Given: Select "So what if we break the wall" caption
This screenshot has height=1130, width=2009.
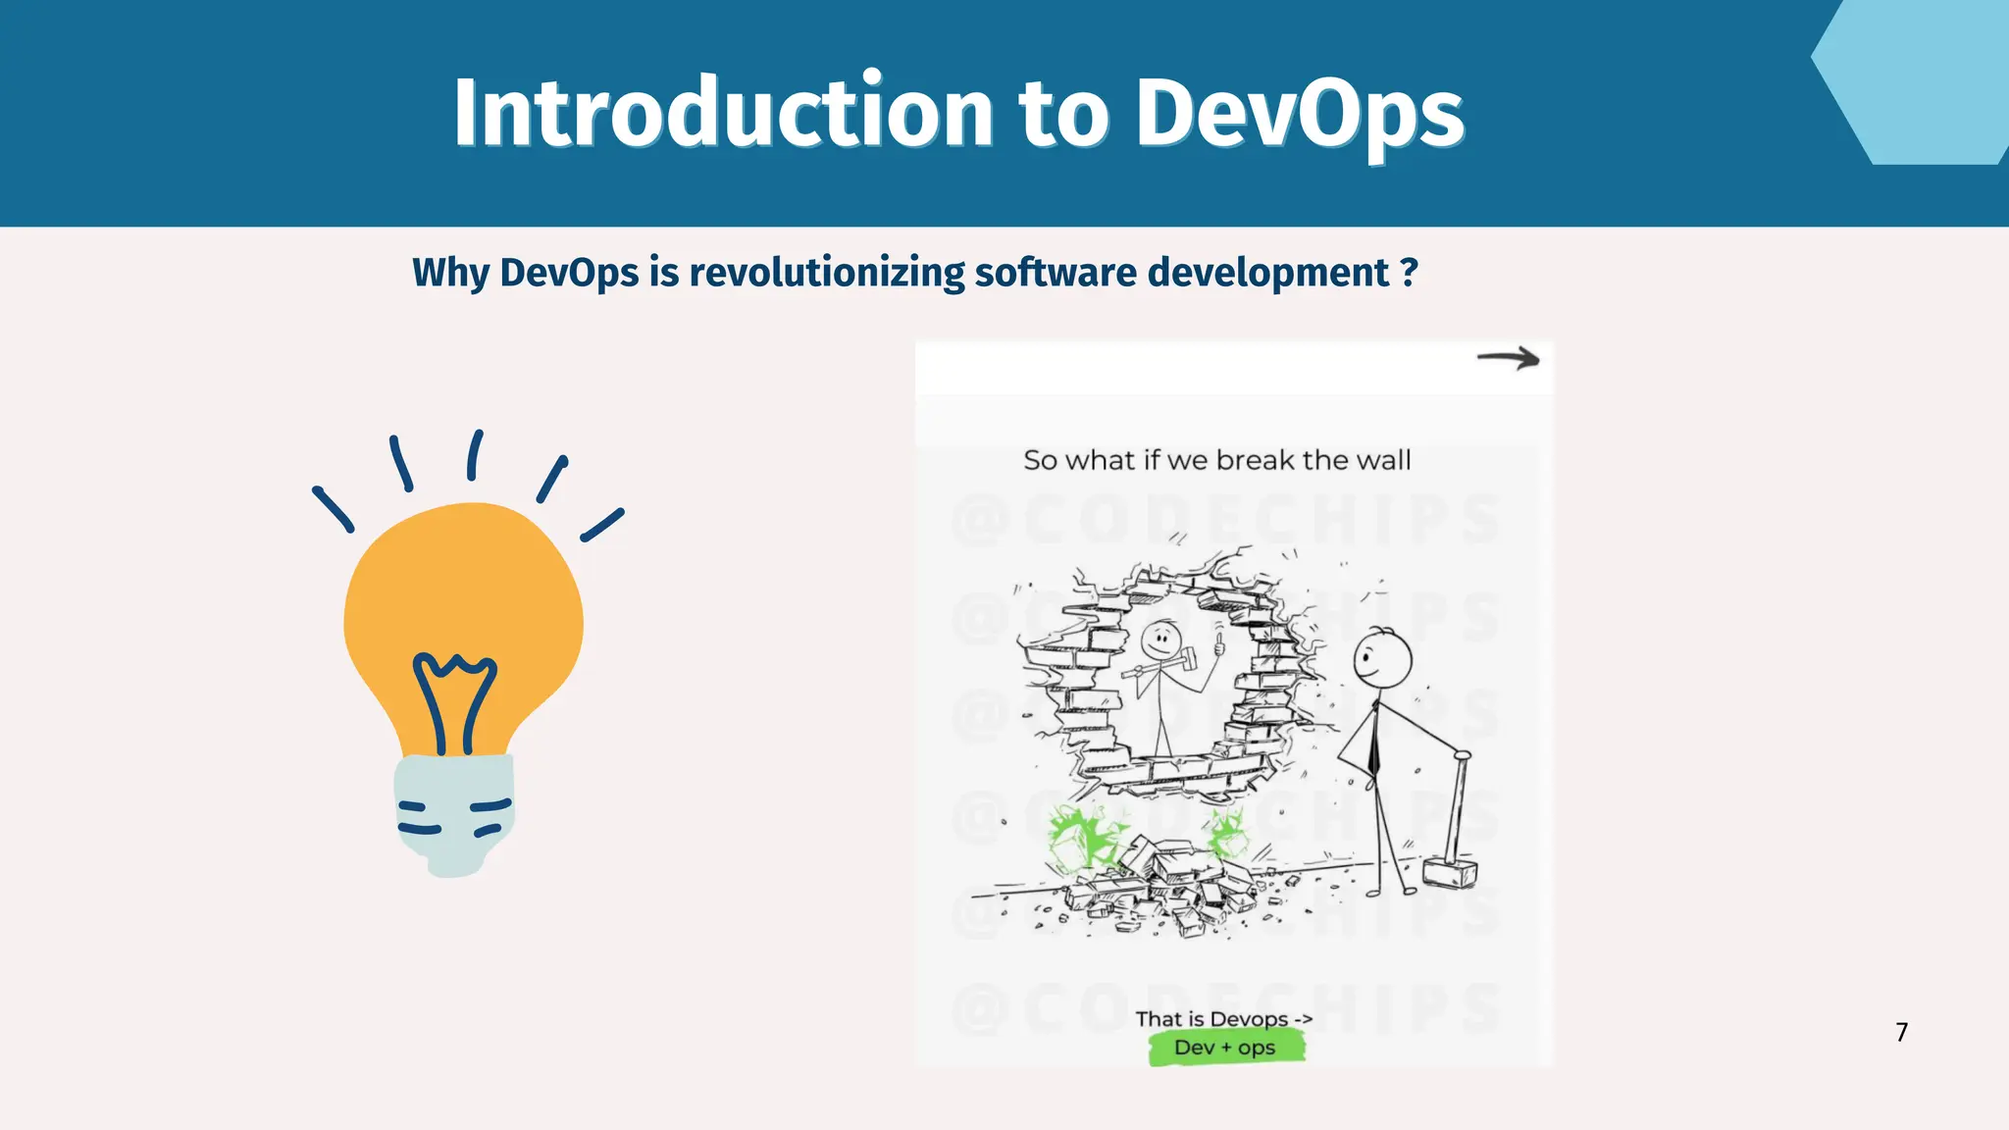Looking at the screenshot, I should [1216, 460].
